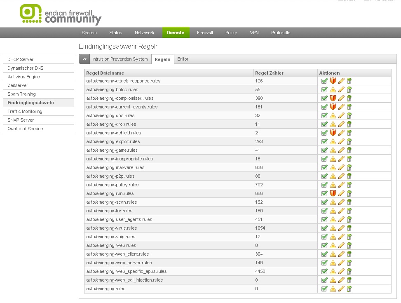Uncheck the green checkbox for emerging-p2p.rules
This screenshot has width=401, height=303.
tap(325, 176)
